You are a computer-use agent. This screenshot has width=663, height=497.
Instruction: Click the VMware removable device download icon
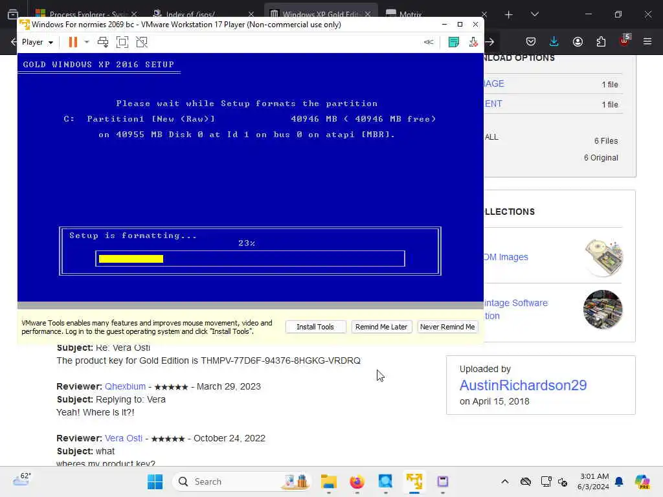pyautogui.click(x=473, y=42)
